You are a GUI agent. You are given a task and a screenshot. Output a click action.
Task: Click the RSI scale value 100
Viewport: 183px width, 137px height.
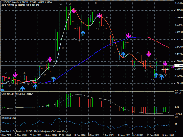coord(177,117)
